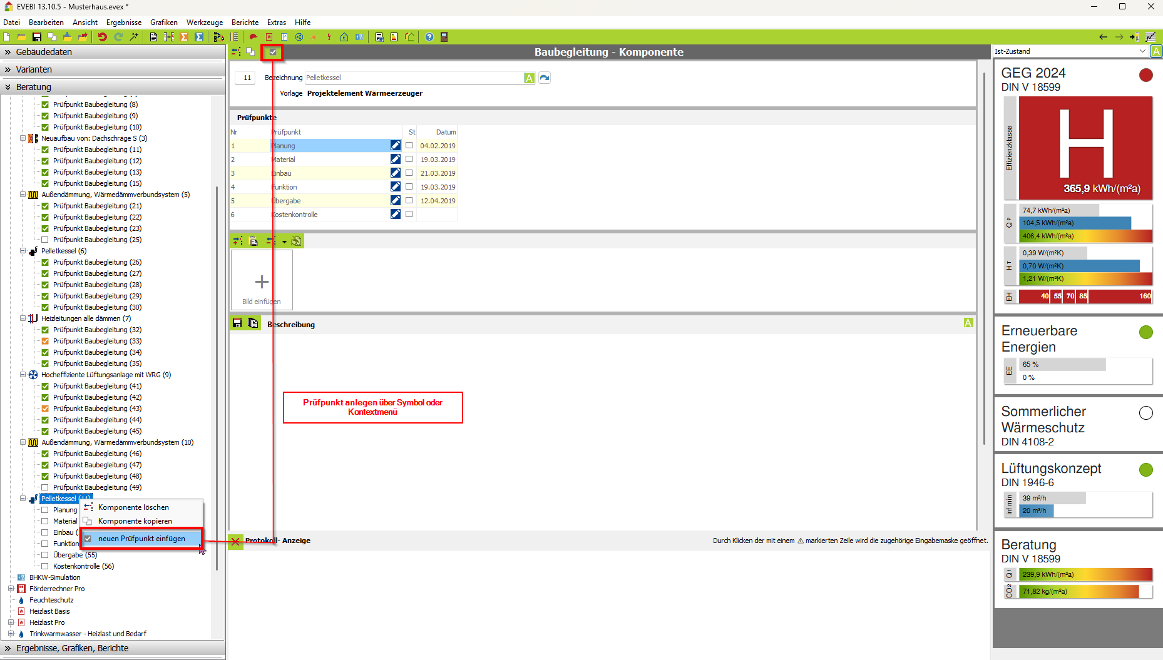Expand the Förderrechner Pro tree node
Screen dimensions: 1163x660
[11, 589]
